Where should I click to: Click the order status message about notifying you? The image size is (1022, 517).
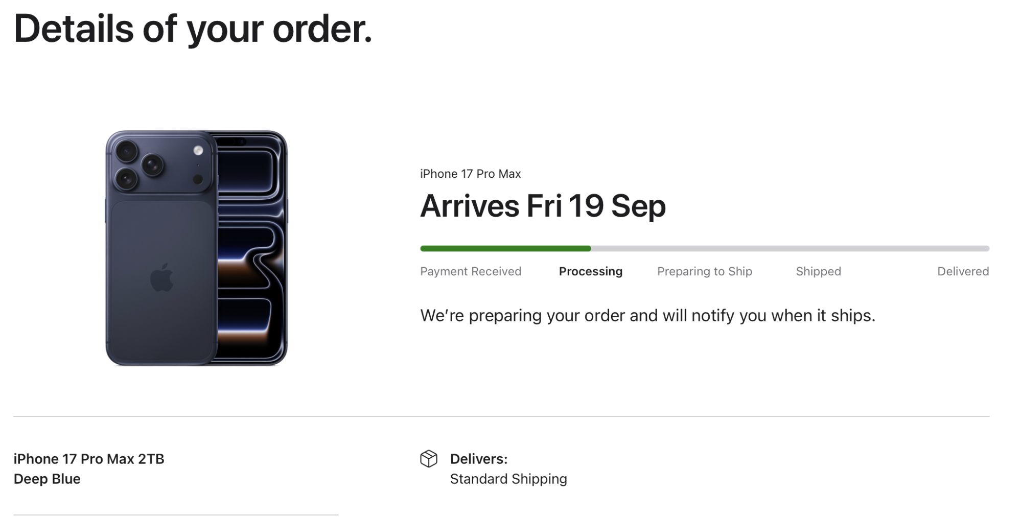pyautogui.click(x=647, y=315)
